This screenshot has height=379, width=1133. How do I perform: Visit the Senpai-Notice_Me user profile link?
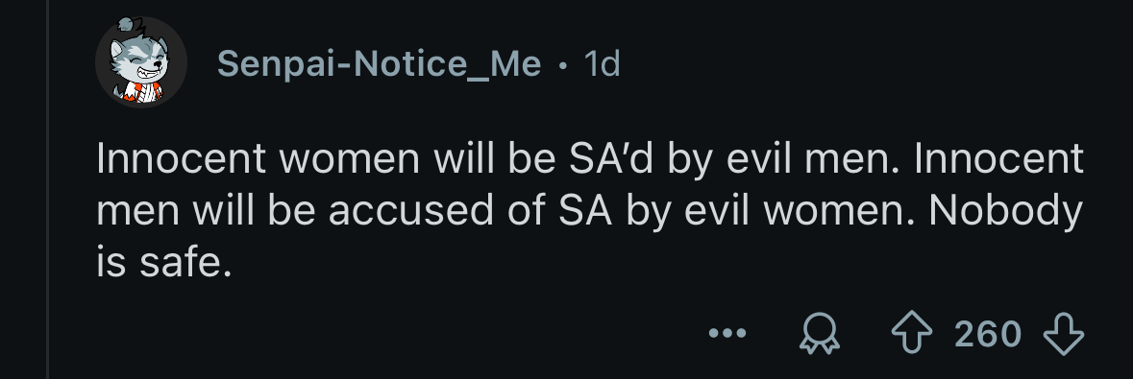coord(379,63)
